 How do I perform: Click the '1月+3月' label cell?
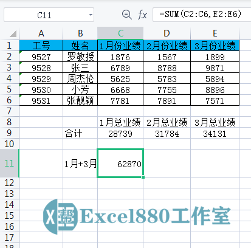coord(80,164)
